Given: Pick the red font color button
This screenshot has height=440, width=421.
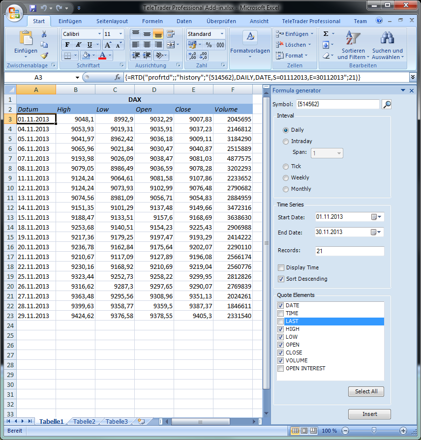Looking at the screenshot, I should [102, 56].
